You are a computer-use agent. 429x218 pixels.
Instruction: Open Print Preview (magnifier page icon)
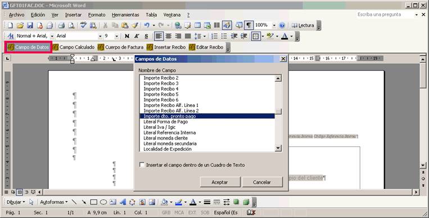click(71, 25)
